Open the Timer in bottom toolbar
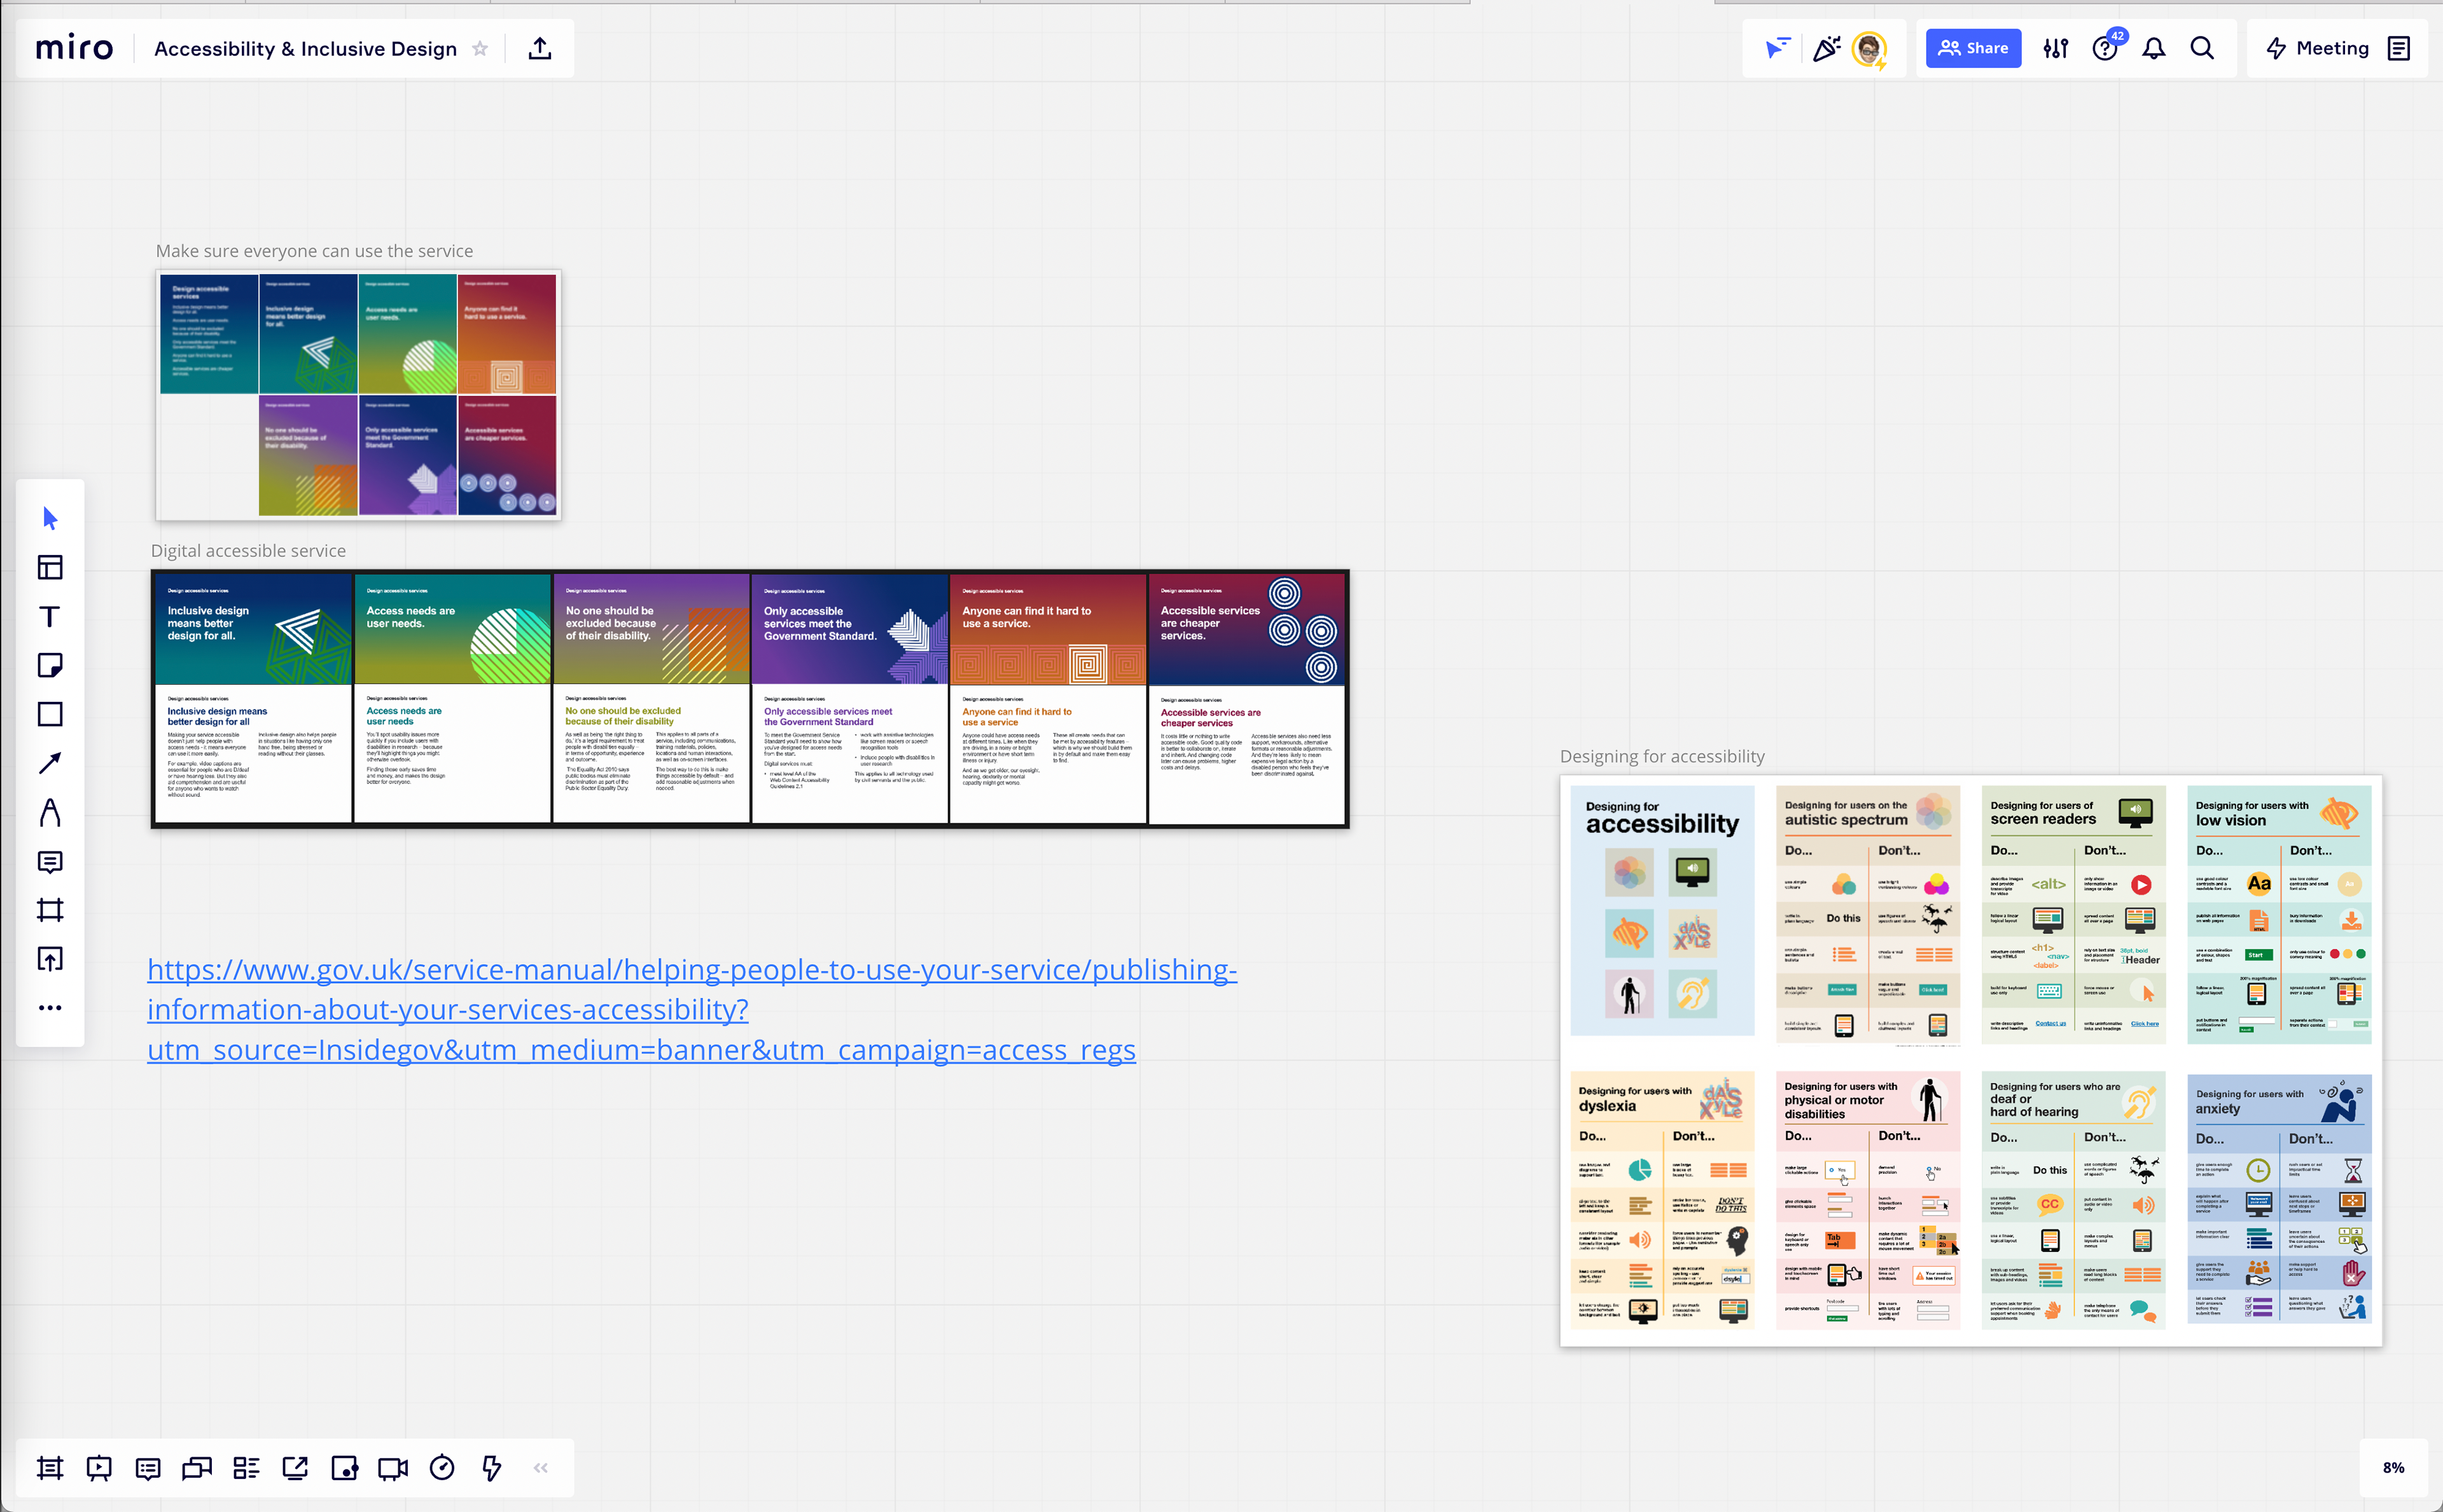The height and width of the screenshot is (1512, 2443). 442,1468
